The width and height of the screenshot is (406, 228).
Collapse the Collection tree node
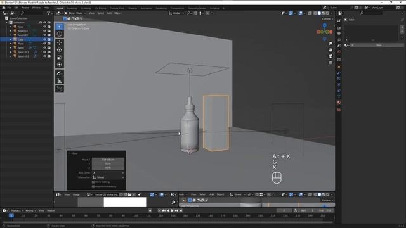(6, 23)
